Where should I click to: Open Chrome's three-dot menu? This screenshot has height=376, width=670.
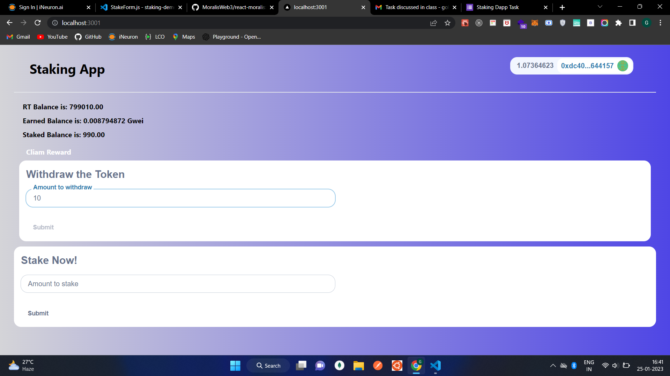pos(660,23)
